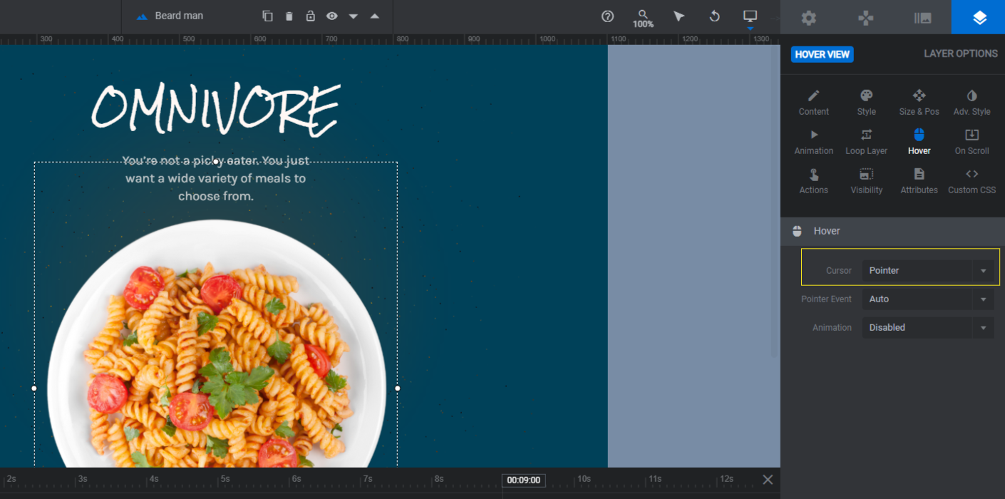Screen dimensions: 1005x499
Task: Select the picky eater text layer
Action: point(215,178)
